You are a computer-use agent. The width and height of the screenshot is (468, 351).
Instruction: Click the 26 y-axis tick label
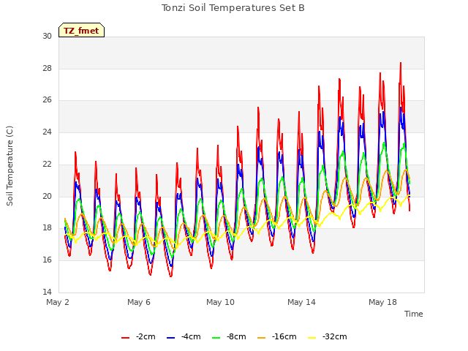tap(47, 100)
